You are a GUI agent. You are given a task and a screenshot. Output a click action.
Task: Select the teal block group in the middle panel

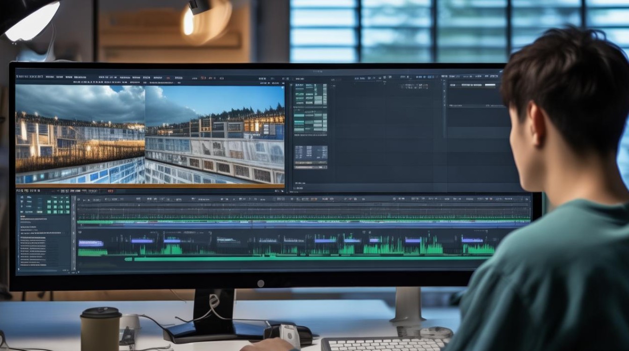pyautogui.click(x=310, y=108)
